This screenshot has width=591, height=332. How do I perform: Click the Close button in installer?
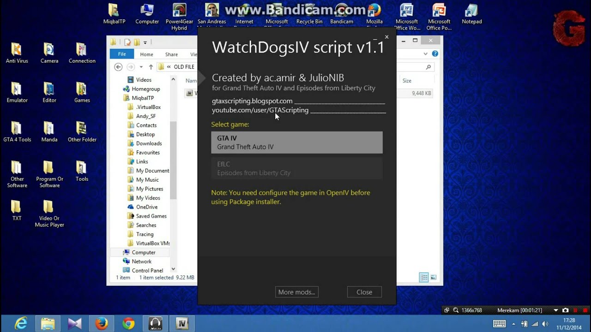click(x=364, y=292)
